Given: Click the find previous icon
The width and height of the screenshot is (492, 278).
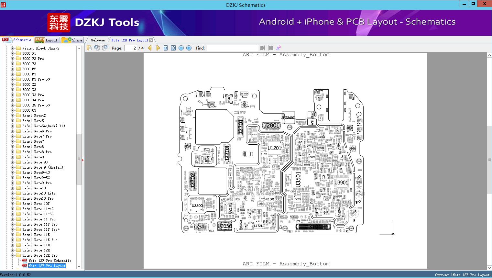Looking at the screenshot, I should pyautogui.click(x=263, y=48).
